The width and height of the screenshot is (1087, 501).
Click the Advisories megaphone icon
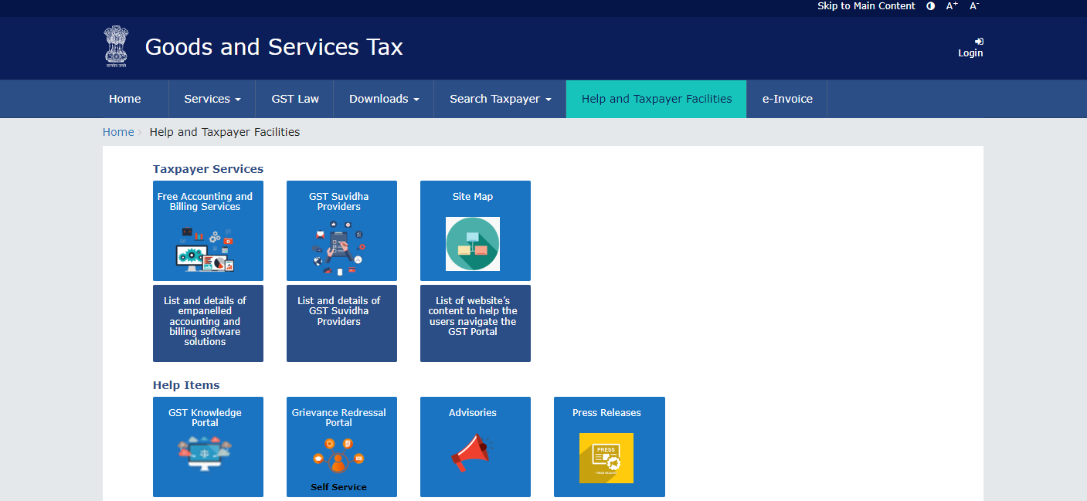pyautogui.click(x=473, y=452)
